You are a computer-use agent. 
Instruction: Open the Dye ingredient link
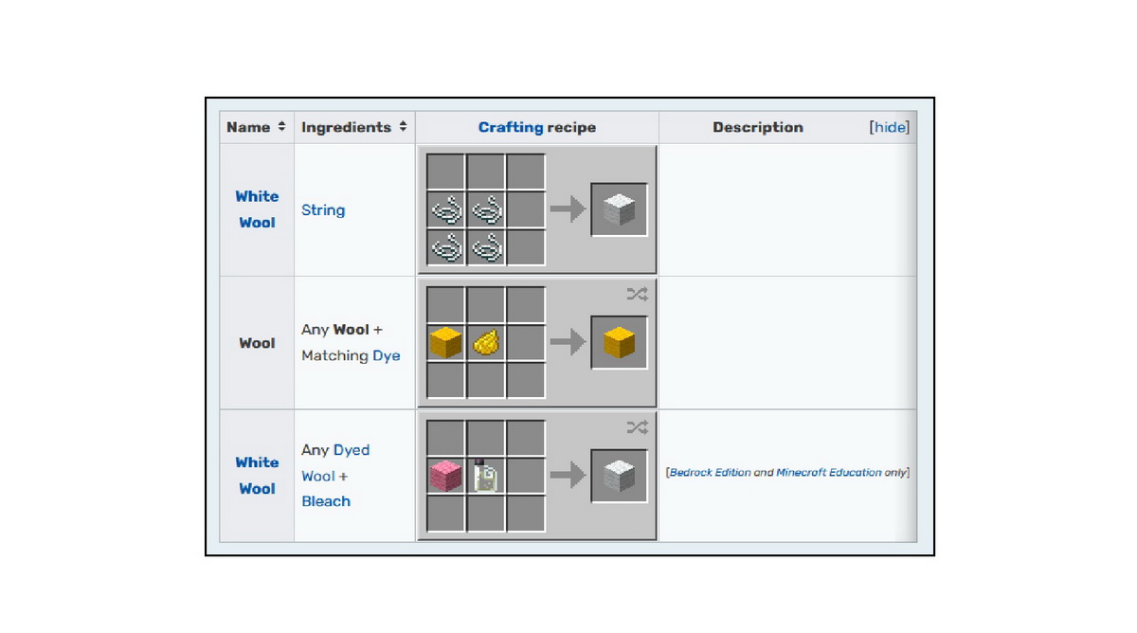pyautogui.click(x=386, y=356)
